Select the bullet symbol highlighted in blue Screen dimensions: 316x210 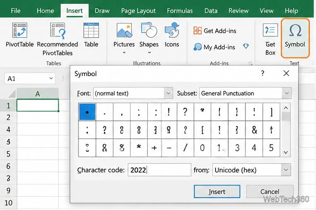[x=87, y=112]
